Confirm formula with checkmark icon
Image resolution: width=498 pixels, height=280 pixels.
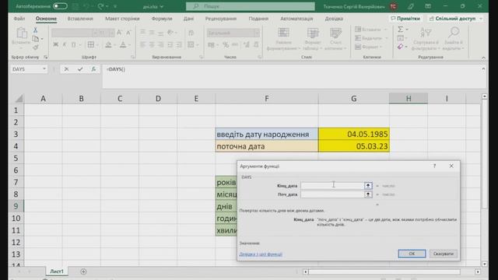[x=80, y=69]
